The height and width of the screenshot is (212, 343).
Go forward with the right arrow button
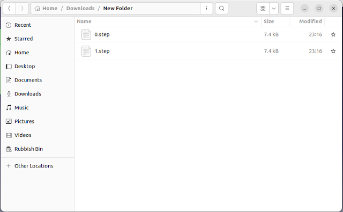point(22,9)
